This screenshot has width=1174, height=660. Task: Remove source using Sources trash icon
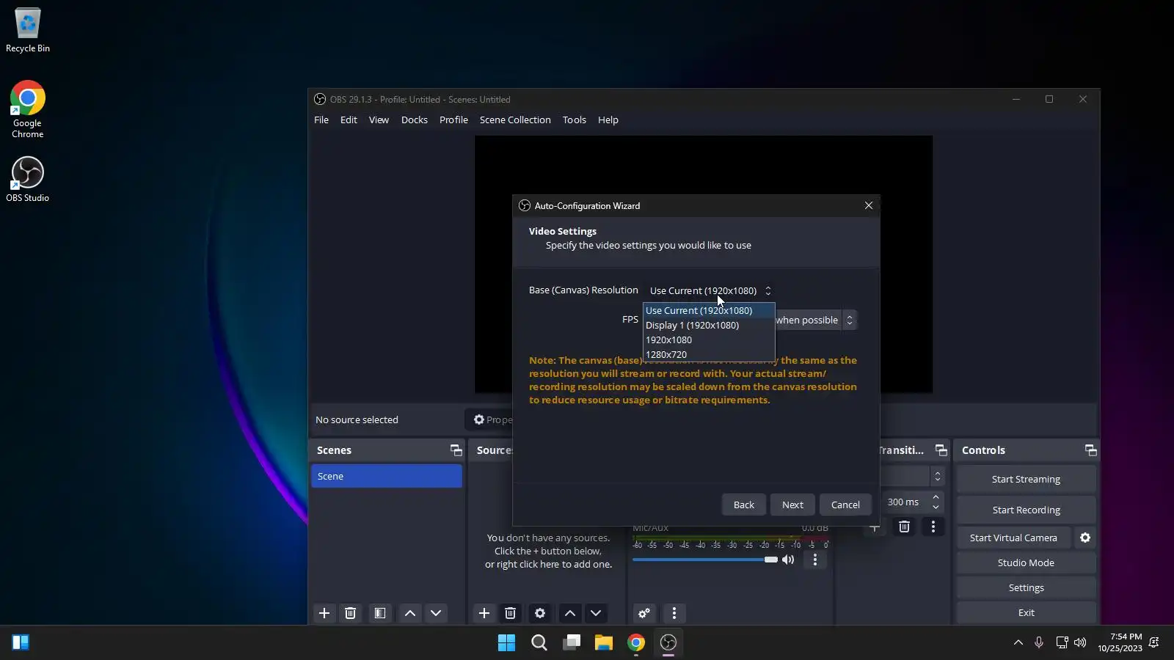point(511,613)
